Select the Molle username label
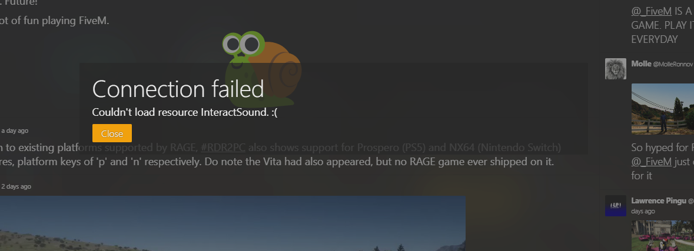The width and height of the screenshot is (694, 251). [642, 63]
